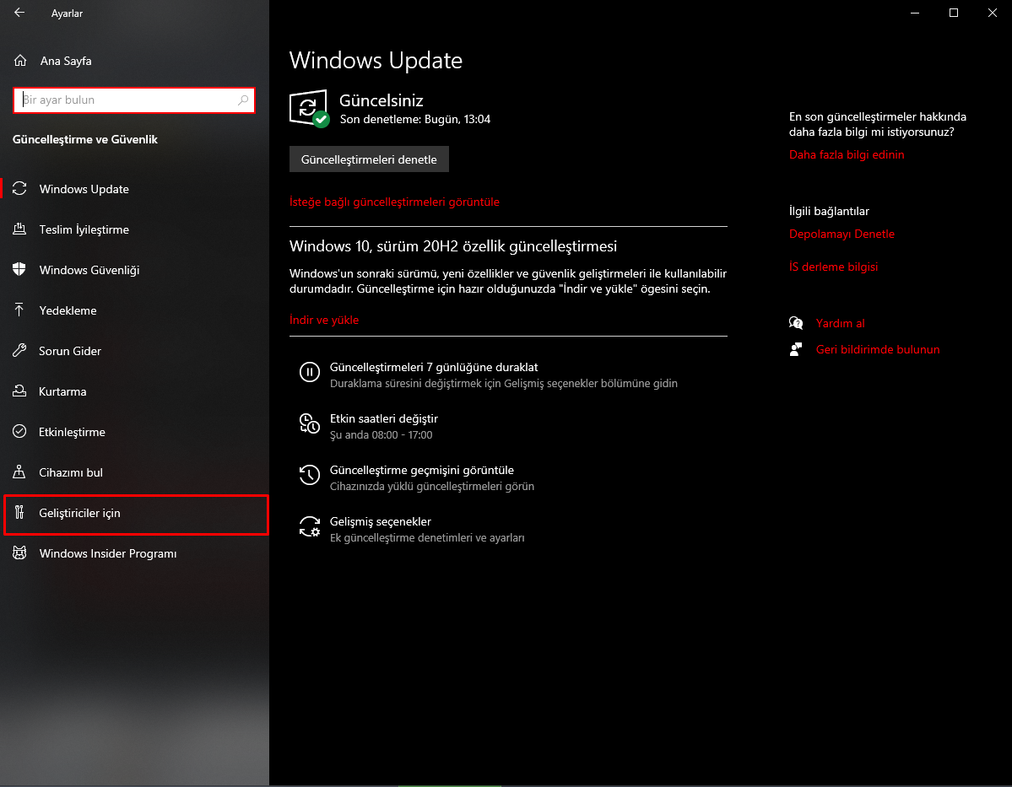Open Windows Insider Programı page
Screen dimensions: 1012x787
tap(134, 553)
